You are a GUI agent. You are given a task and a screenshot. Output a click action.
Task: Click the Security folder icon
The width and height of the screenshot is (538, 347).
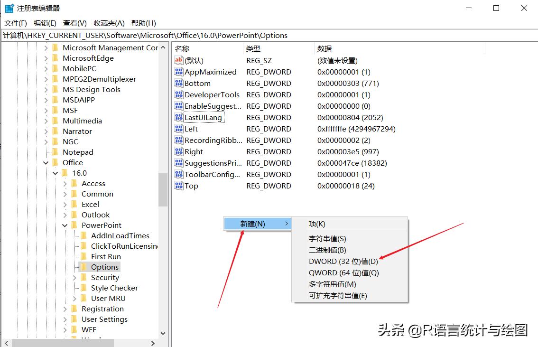pyautogui.click(x=83, y=277)
